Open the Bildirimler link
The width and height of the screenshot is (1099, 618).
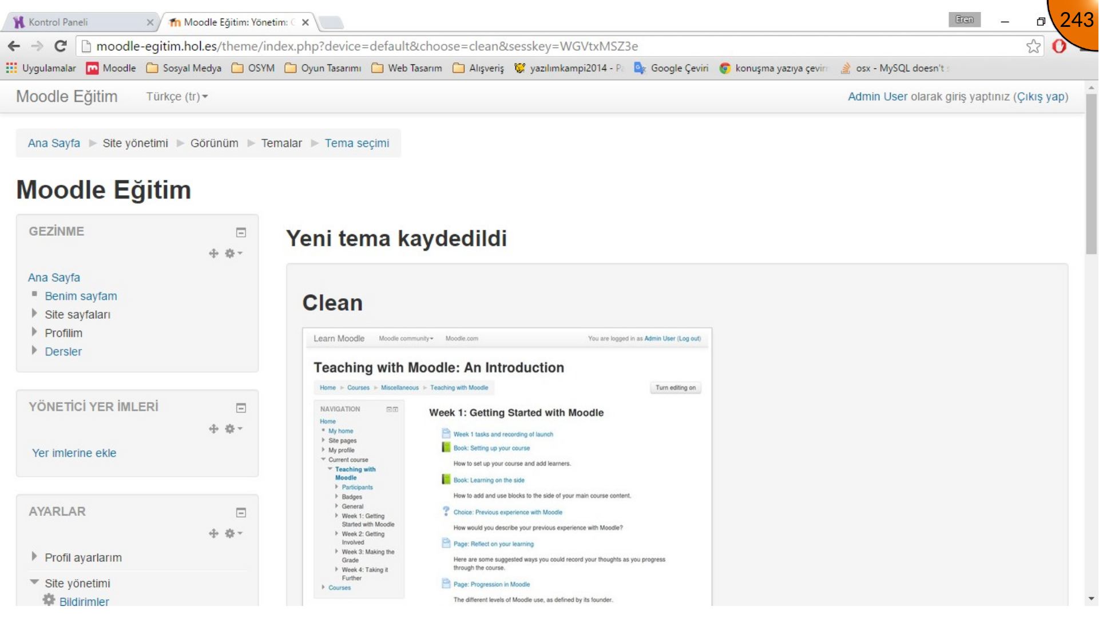[84, 601]
